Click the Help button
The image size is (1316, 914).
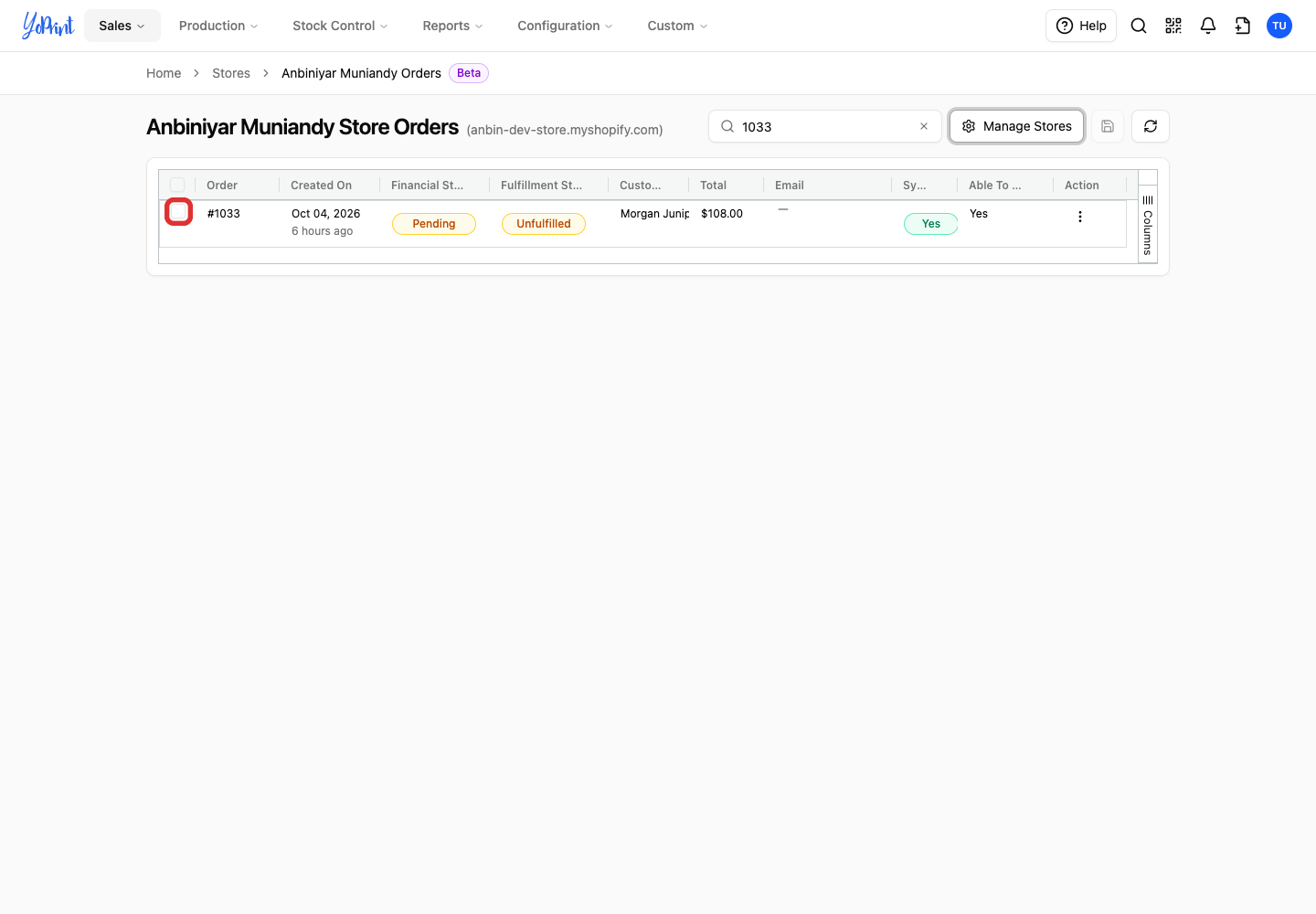(x=1081, y=26)
